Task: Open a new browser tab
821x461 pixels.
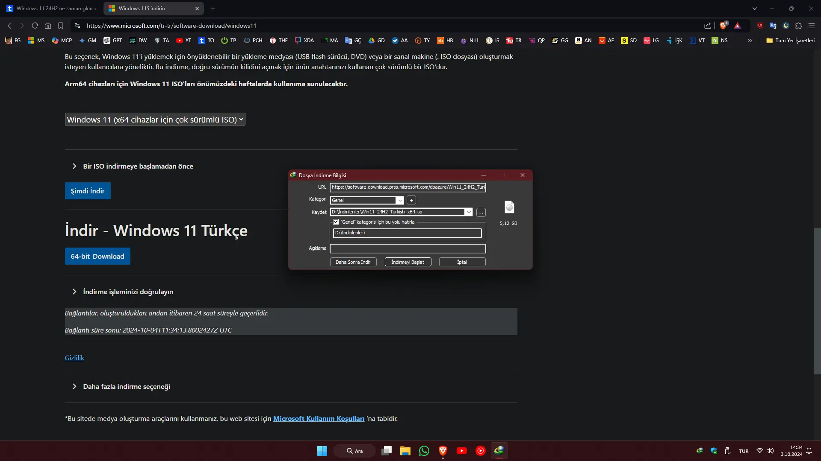Action: click(213, 9)
